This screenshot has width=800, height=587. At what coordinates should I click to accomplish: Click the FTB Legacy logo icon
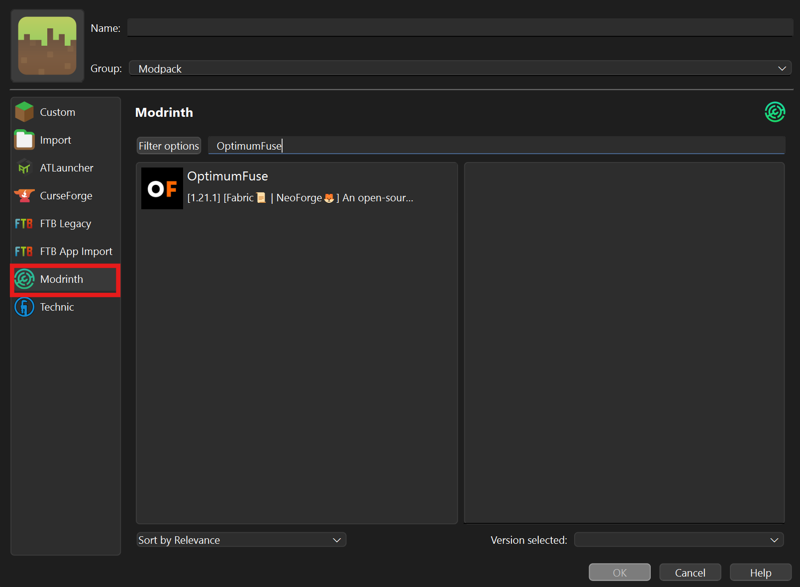[x=24, y=224]
